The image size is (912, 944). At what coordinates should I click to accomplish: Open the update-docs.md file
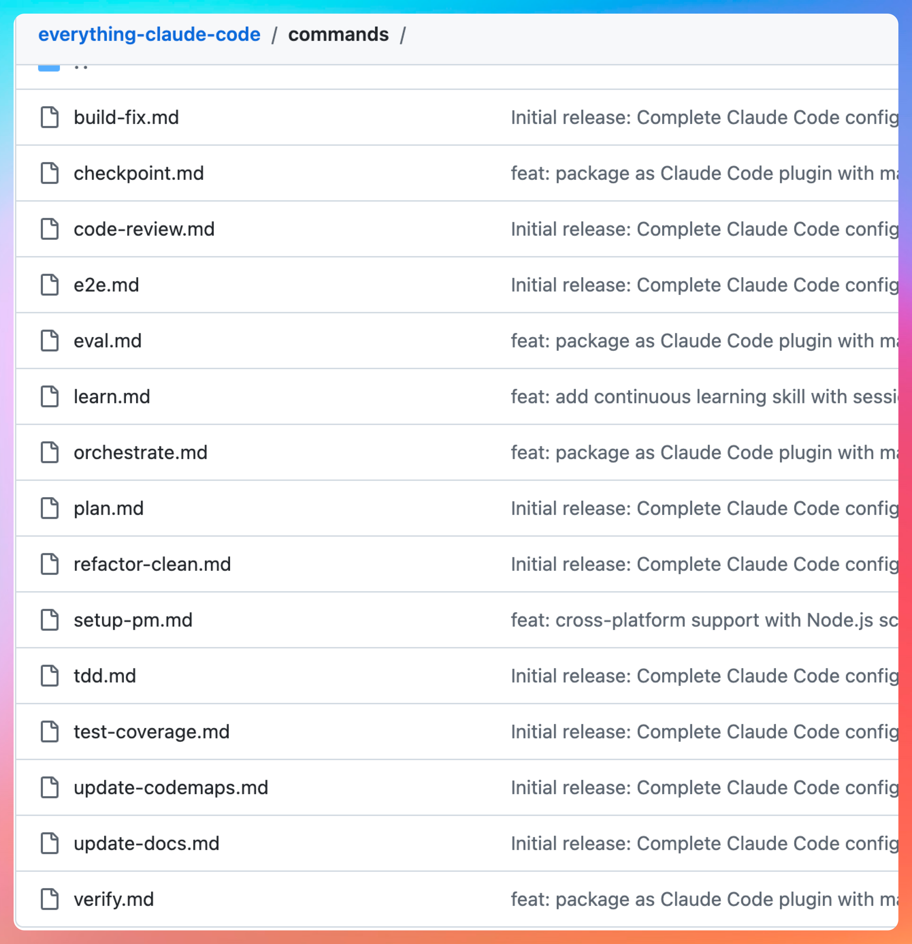point(146,844)
